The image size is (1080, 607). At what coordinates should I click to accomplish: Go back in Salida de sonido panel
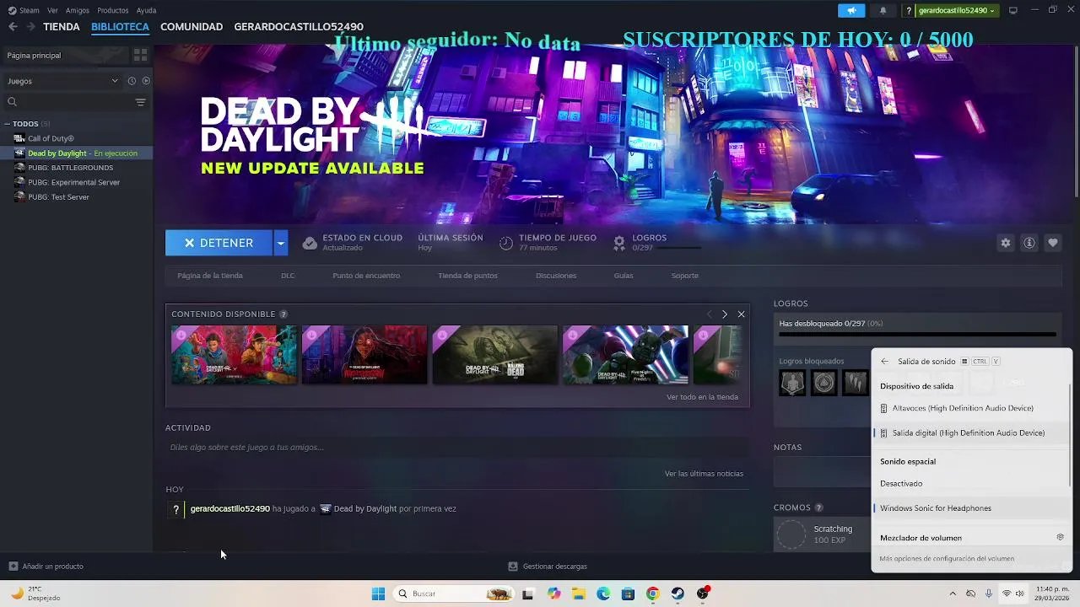(x=884, y=362)
